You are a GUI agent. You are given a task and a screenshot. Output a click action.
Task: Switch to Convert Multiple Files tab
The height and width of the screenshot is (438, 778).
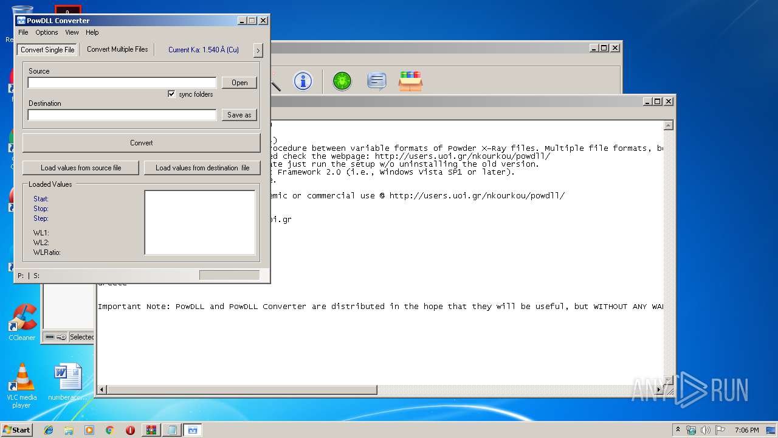[x=117, y=49]
